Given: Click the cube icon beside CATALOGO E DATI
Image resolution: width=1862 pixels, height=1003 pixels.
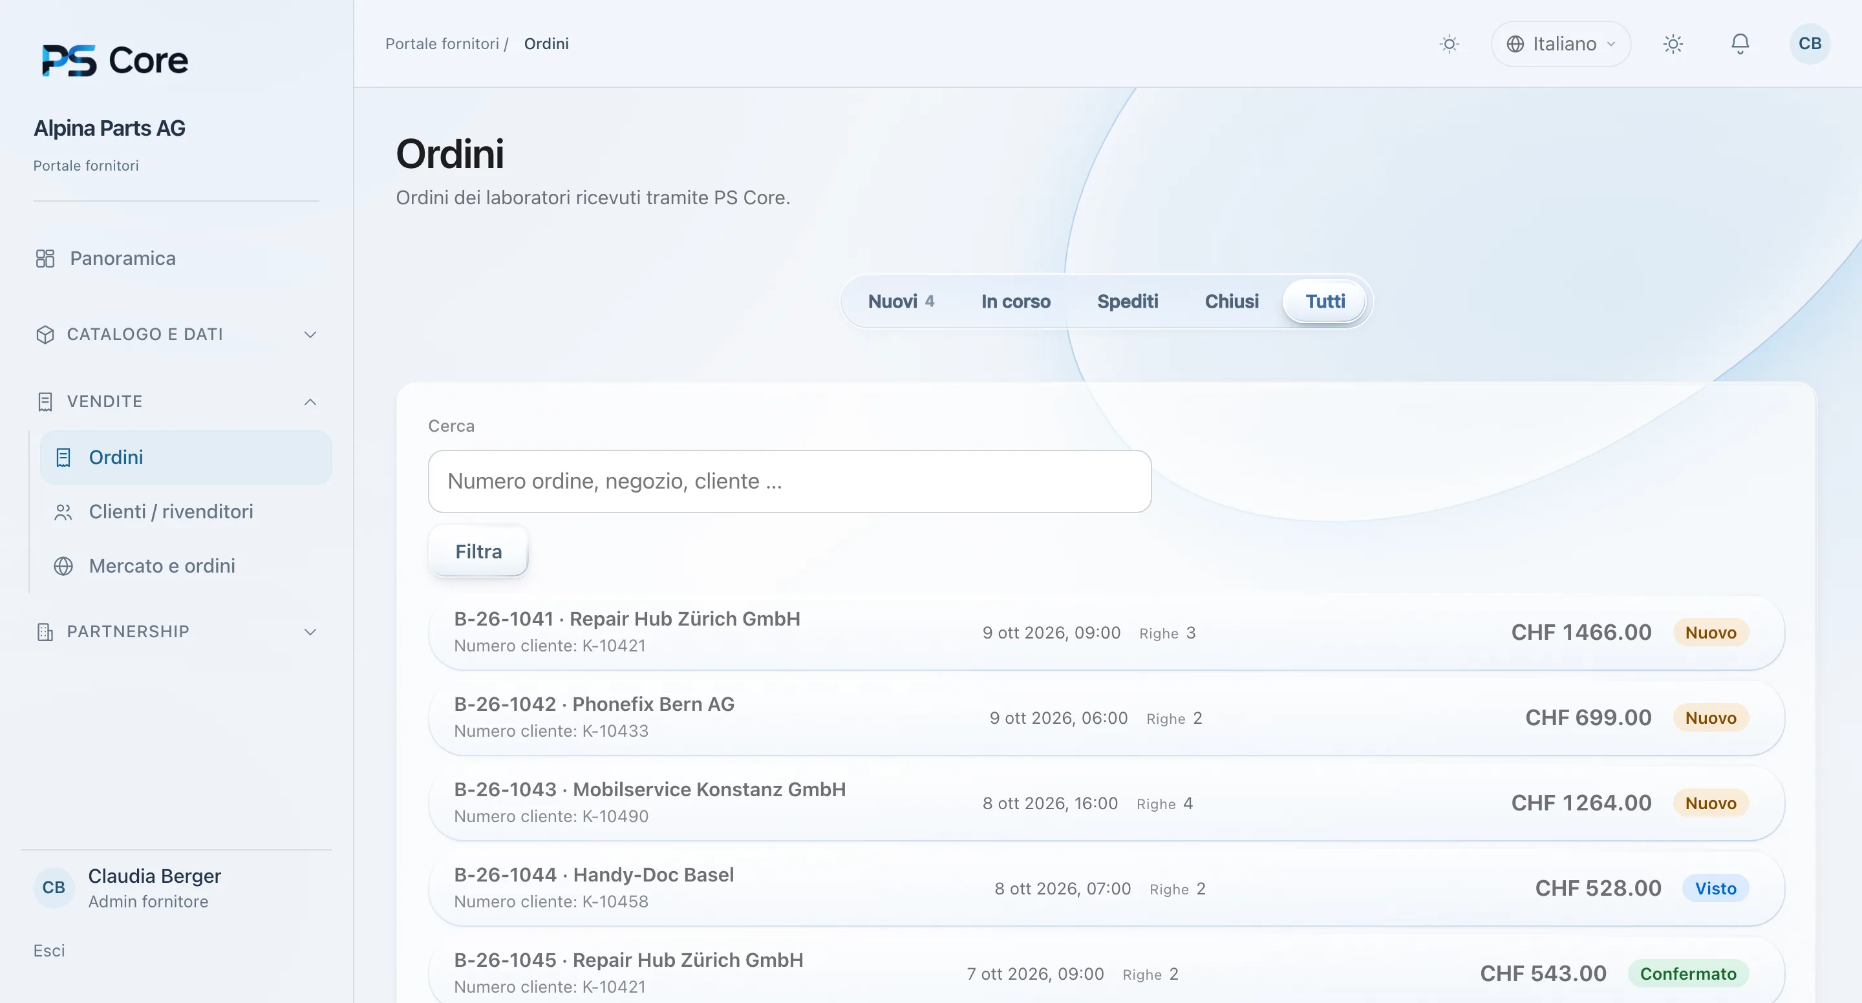Looking at the screenshot, I should click(45, 335).
